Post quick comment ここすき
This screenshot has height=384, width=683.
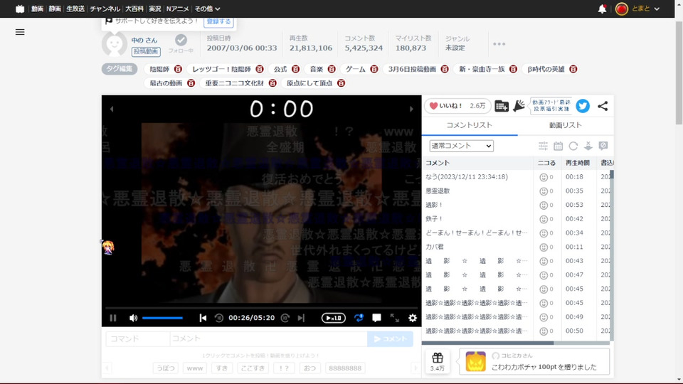click(253, 368)
